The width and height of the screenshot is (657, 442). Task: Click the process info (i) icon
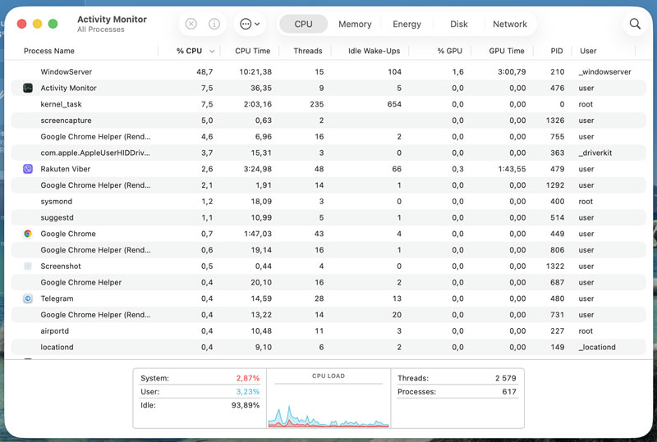(x=214, y=24)
